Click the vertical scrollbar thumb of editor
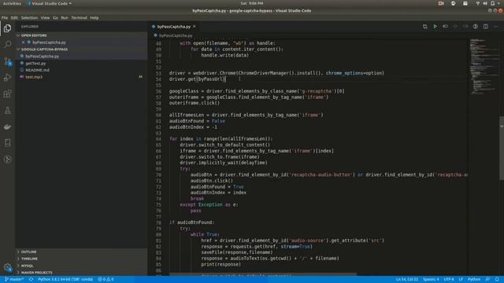This screenshot has height=283, width=504. tap(502, 148)
